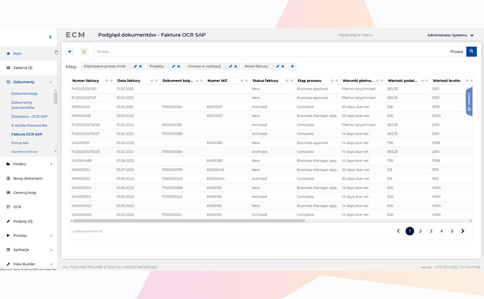Edit the 'Projekty' filter with pencil icon

pos(173,67)
